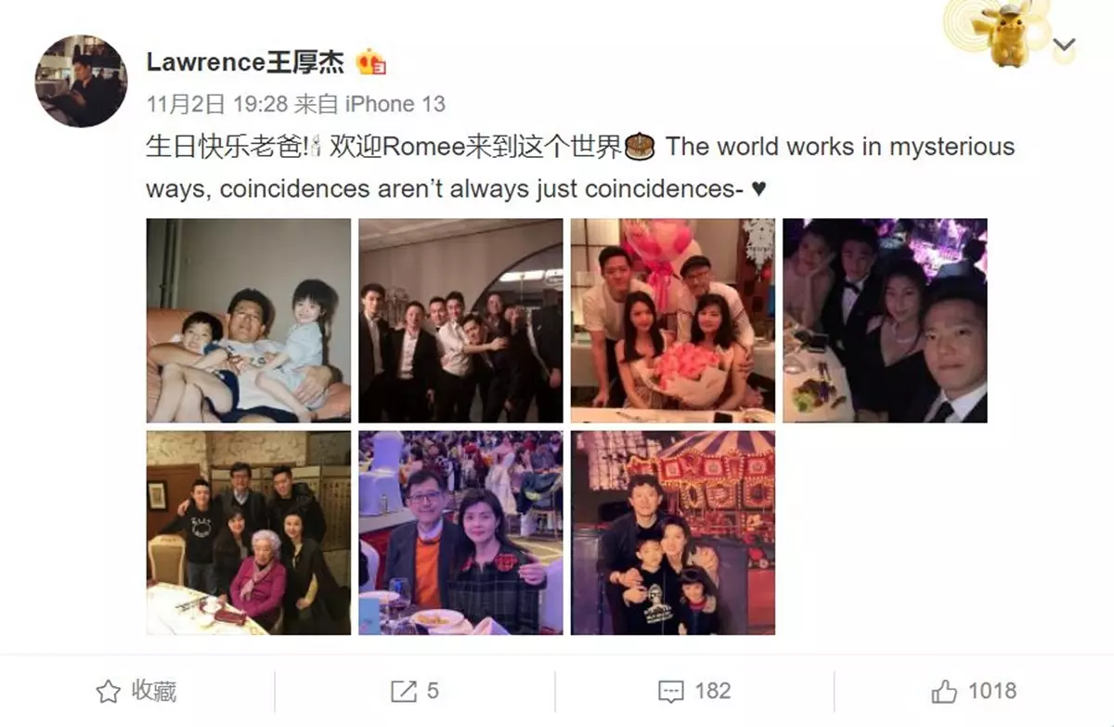Click the star favorite icon
Image resolution: width=1114 pixels, height=727 pixels.
(x=109, y=691)
